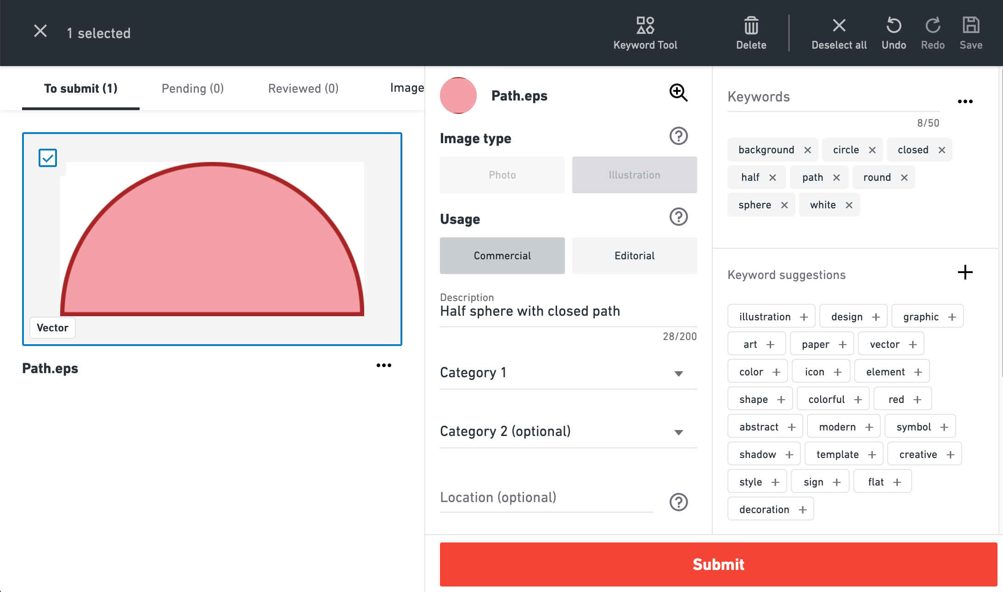Viewport: 1003px width, 592px height.
Task: Click the Save disk icon
Action: (970, 26)
